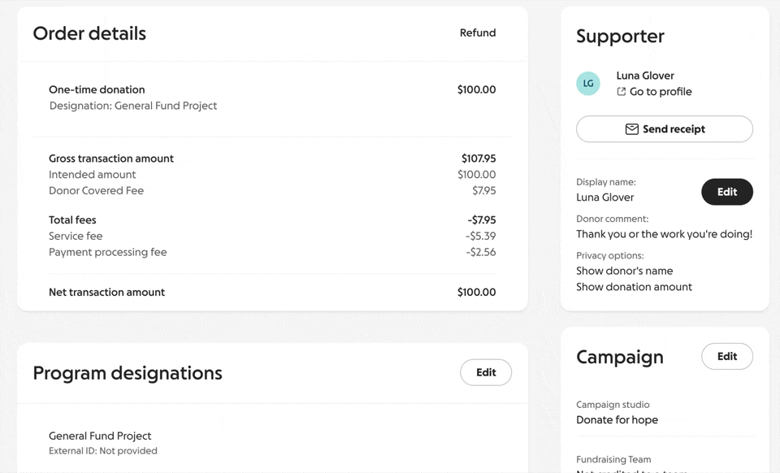Select the $107.95 gross amount value
This screenshot has width=780, height=473.
[479, 158]
